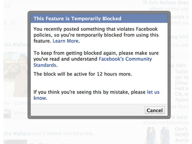Open Julia Wallace in shared-link story
192x144 pixels.
[15, 133]
